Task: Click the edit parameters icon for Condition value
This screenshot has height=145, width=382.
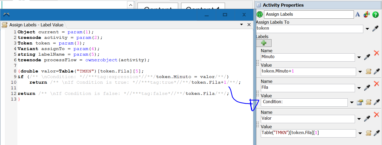Action: coord(360,102)
